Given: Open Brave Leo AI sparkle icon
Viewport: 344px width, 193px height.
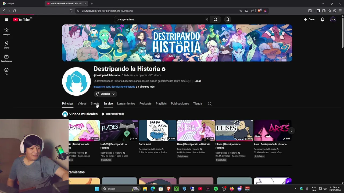Looking at the screenshot, I should tap(329, 11).
